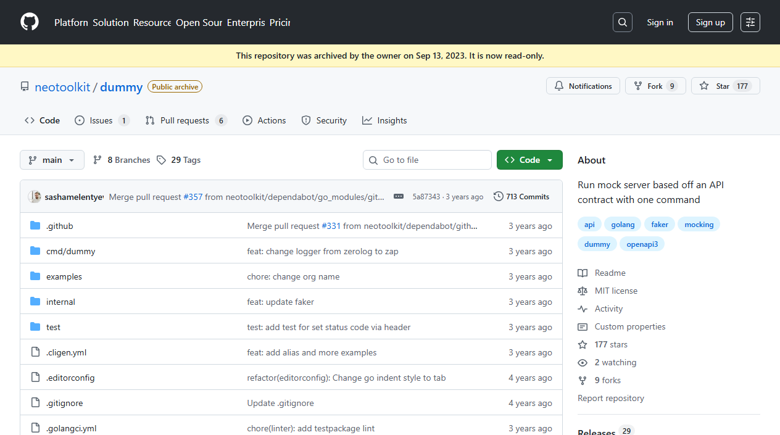Open the 9 forks link

tap(599, 380)
